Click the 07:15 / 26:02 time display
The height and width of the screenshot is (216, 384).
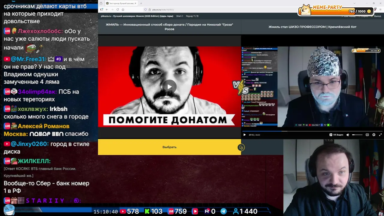pos(254,135)
